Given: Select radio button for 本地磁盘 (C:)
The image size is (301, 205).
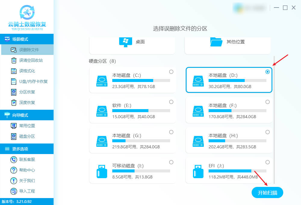Looking at the screenshot, I should pyautogui.click(x=171, y=72).
